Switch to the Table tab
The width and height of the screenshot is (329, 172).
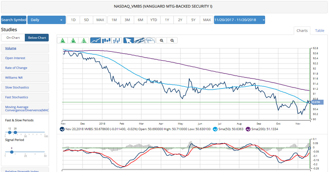[319, 31]
